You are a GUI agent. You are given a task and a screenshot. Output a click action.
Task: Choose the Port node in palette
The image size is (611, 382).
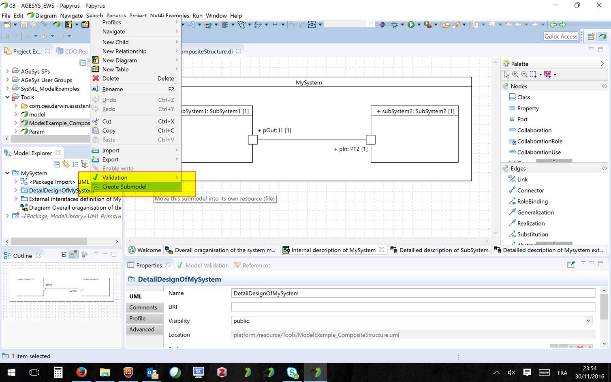click(522, 119)
